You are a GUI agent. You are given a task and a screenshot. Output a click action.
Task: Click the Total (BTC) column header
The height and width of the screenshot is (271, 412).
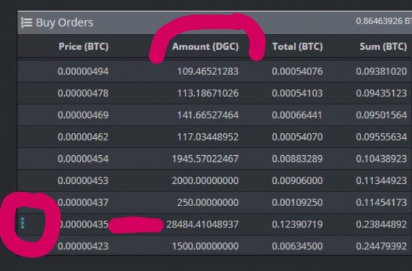coord(297,47)
